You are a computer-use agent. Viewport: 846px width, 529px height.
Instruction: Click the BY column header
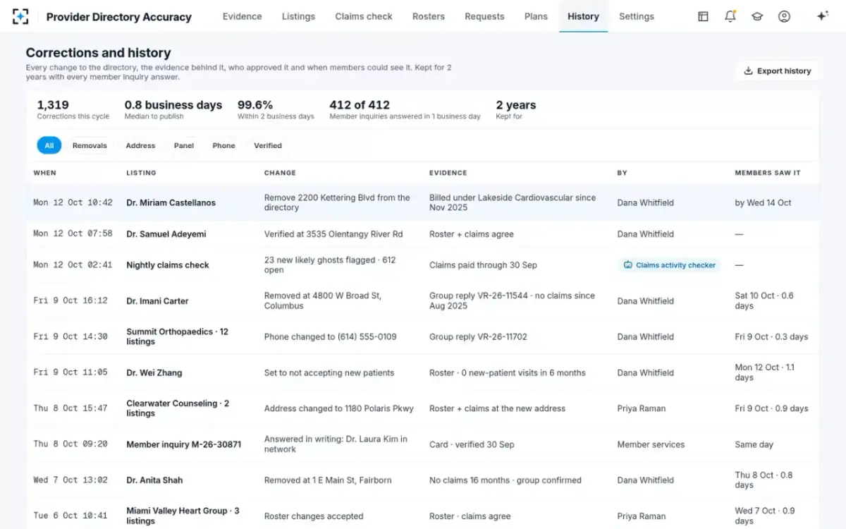tap(622, 173)
